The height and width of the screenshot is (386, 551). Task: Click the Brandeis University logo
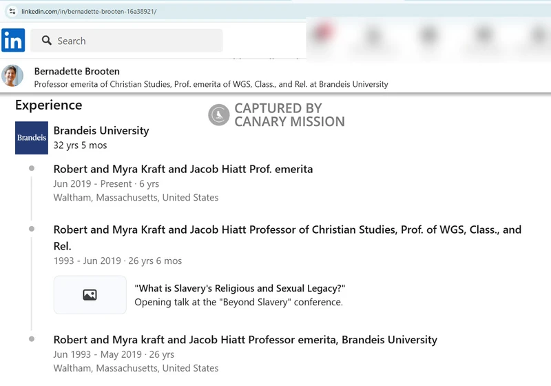click(32, 138)
